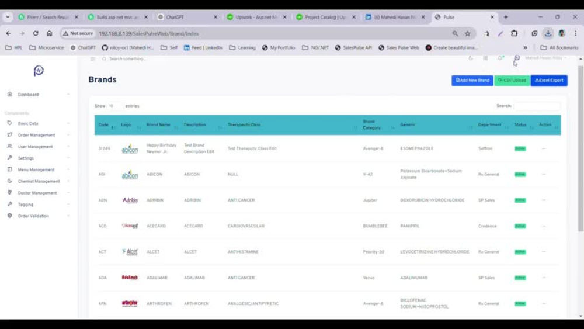Screen dimensions: 584x329
Task: Click the CSV Upload button
Action: point(512,81)
